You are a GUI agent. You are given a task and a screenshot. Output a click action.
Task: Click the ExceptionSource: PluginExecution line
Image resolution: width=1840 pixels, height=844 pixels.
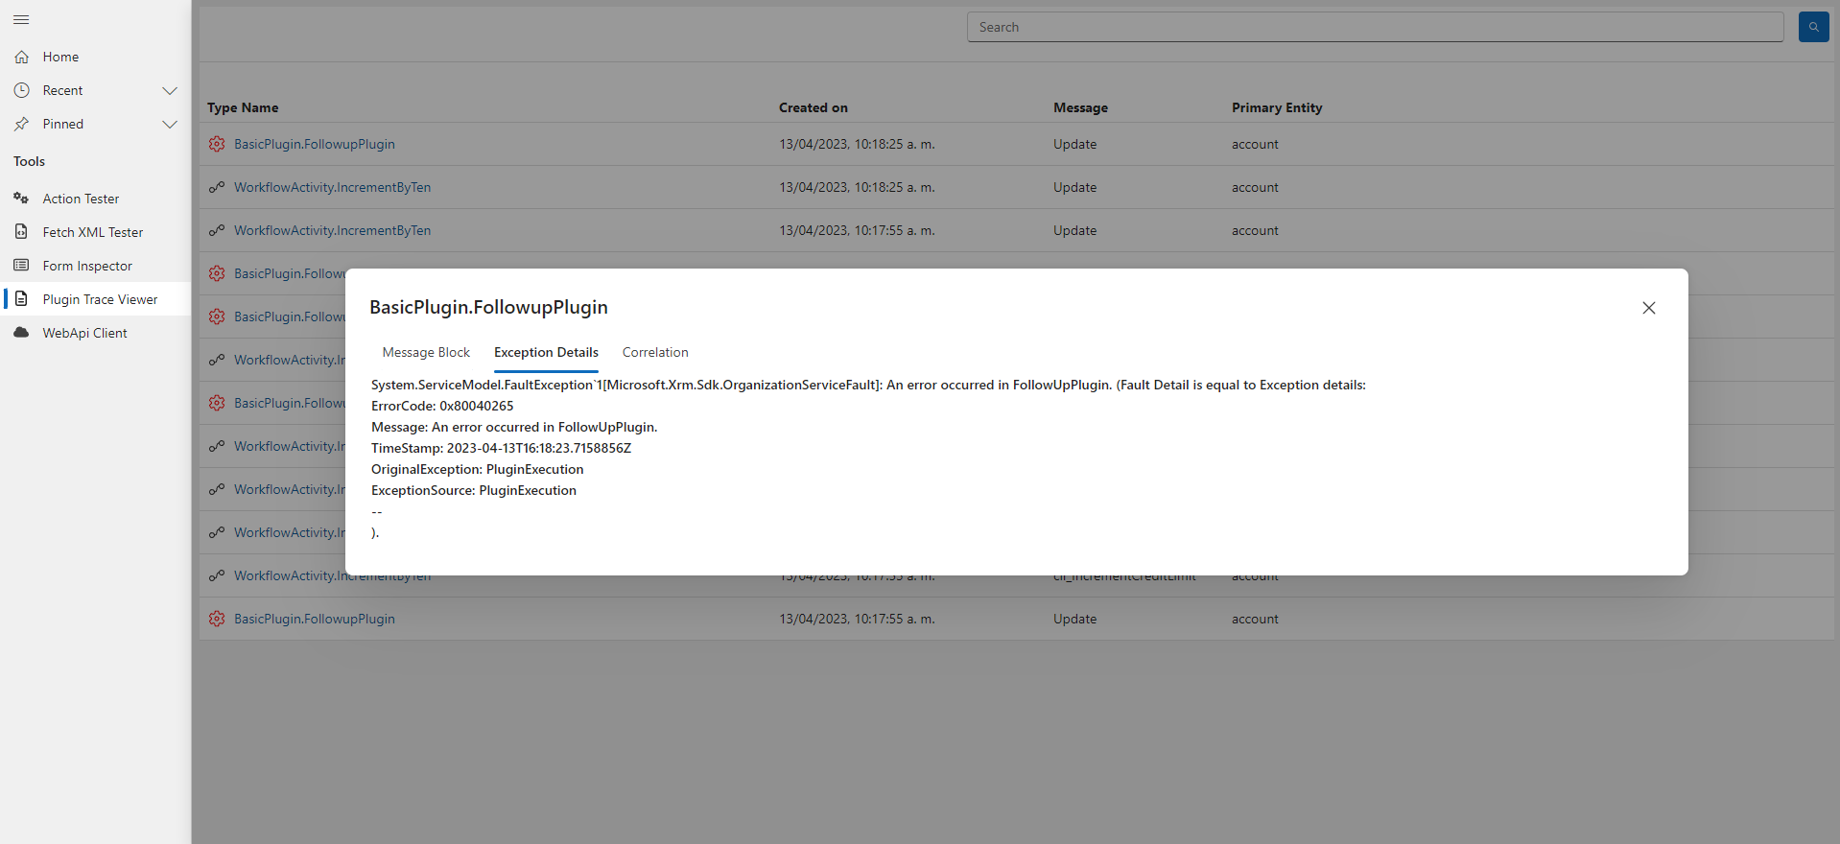(474, 490)
